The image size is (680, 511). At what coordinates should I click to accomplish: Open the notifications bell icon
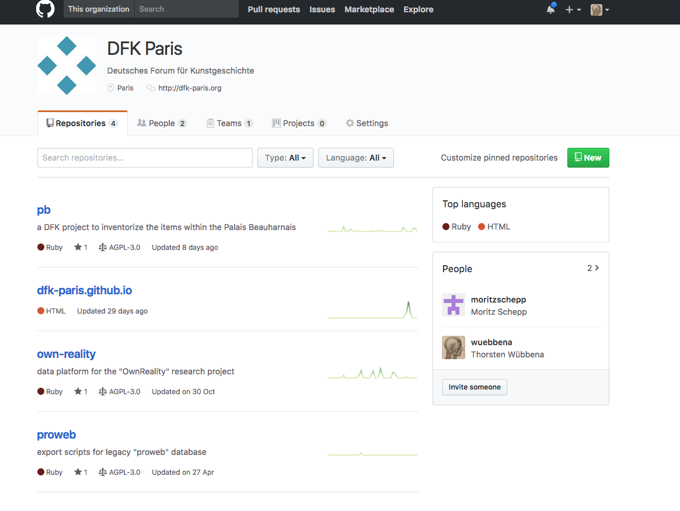click(x=551, y=9)
